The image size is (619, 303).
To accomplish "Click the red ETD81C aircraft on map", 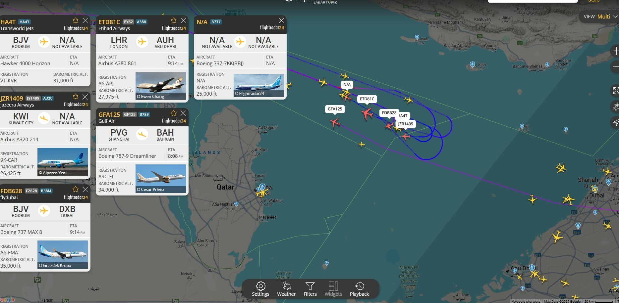I will (367, 114).
